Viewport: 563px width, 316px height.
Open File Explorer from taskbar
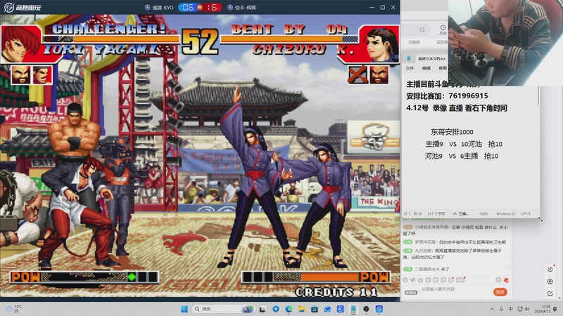302,309
